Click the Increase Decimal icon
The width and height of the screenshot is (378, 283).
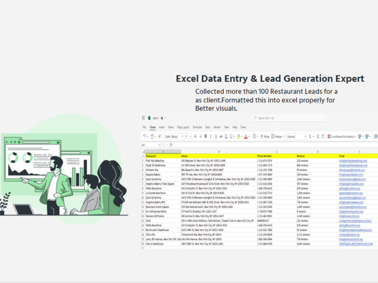(x=318, y=137)
